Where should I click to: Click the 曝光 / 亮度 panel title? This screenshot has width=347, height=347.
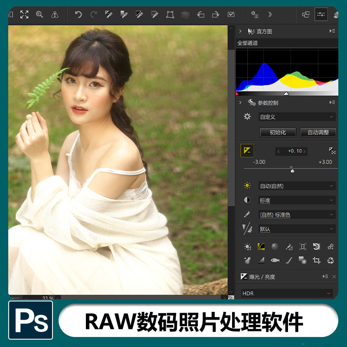tap(262, 277)
